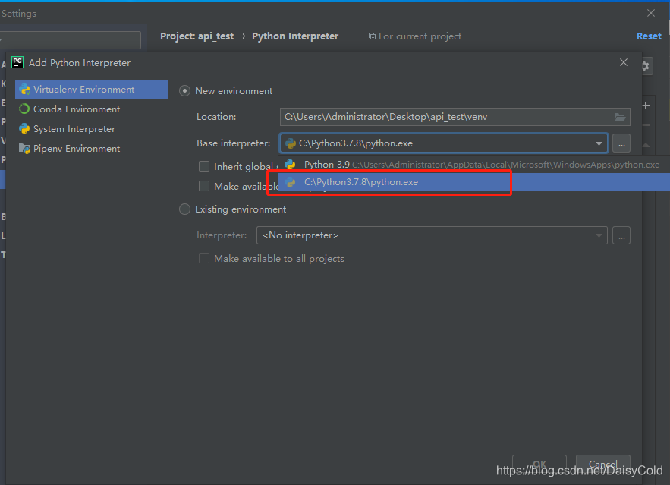Choose Python 3.9 WindowsApps entry in dropdown list

474,165
